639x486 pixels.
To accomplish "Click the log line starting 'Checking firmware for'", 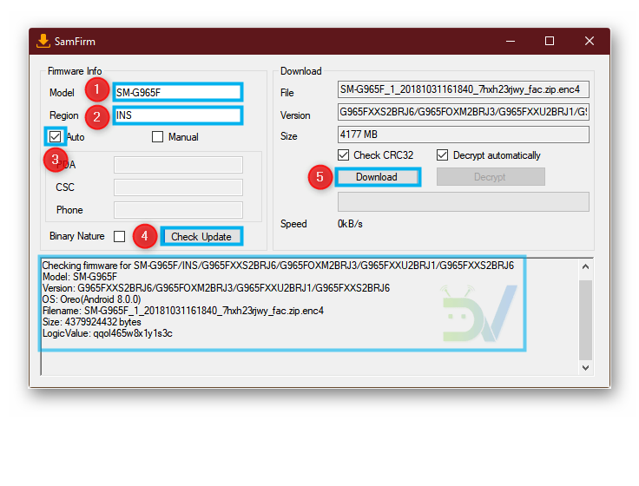I will [278, 266].
